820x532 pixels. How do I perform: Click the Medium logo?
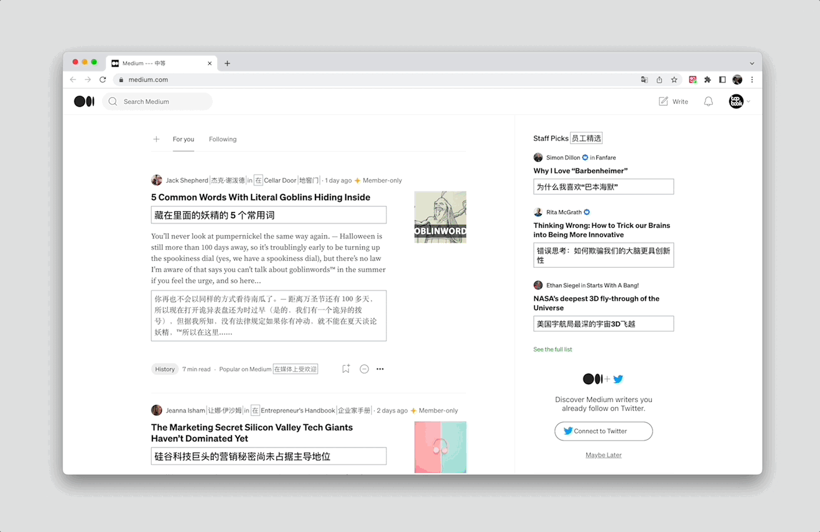point(84,101)
